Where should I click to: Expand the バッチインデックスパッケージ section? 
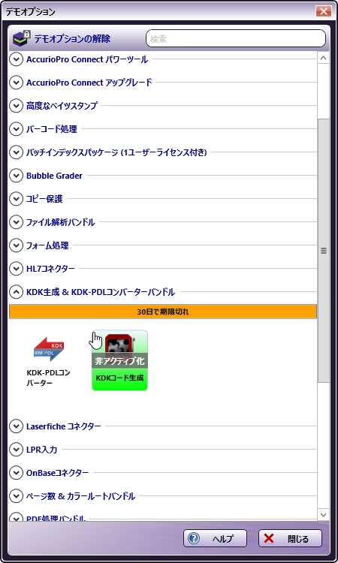17,152
